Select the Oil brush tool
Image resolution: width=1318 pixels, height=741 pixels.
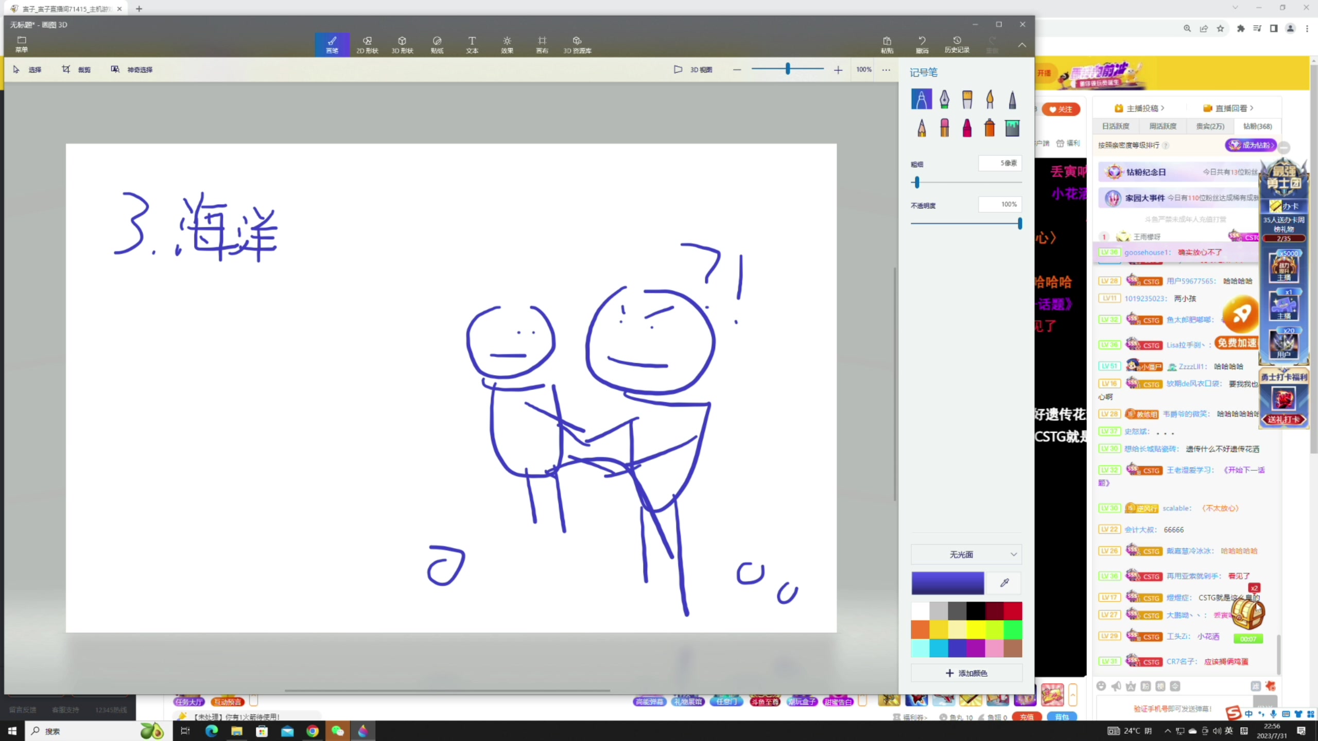click(x=967, y=99)
